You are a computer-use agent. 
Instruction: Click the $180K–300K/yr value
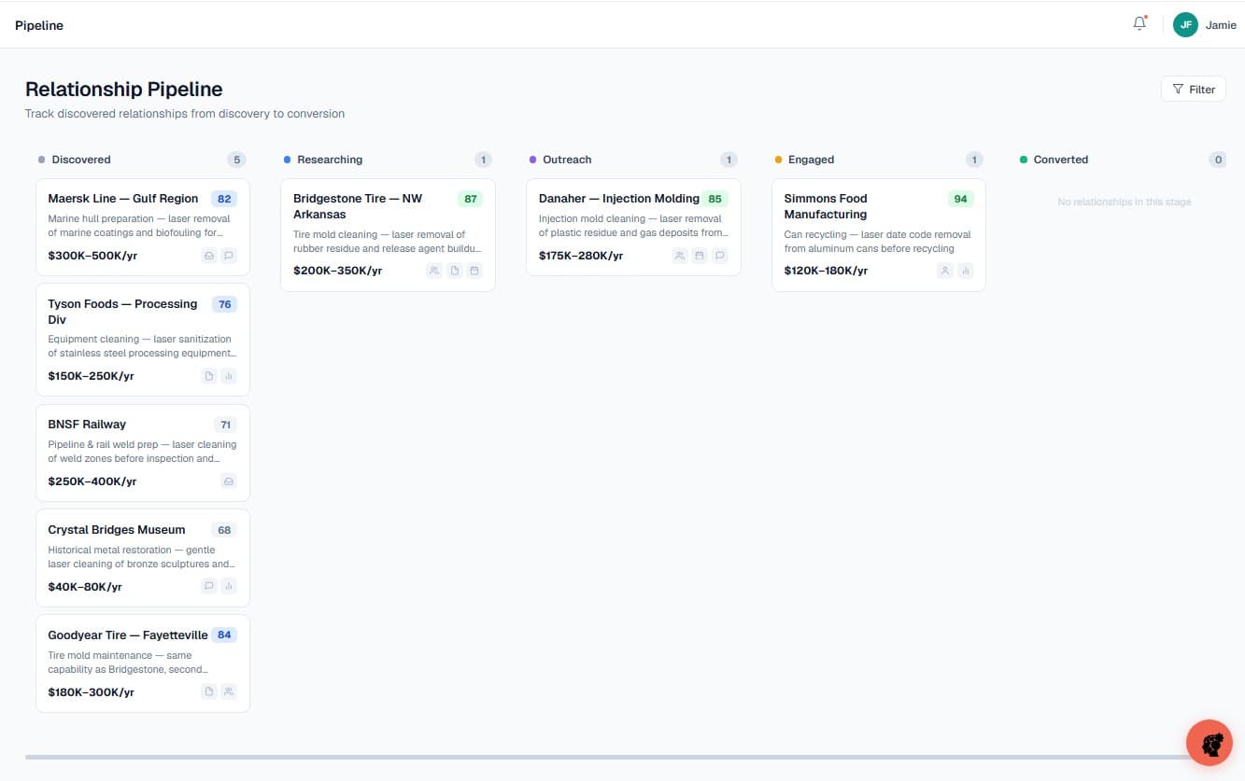91,692
